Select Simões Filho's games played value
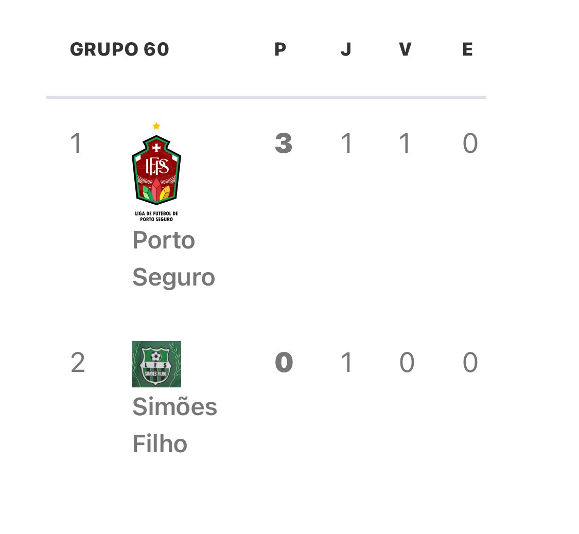This screenshot has width=579, height=534. [346, 362]
